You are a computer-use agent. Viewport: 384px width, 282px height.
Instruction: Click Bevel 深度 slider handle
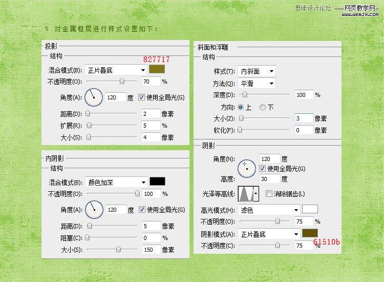(x=245, y=94)
